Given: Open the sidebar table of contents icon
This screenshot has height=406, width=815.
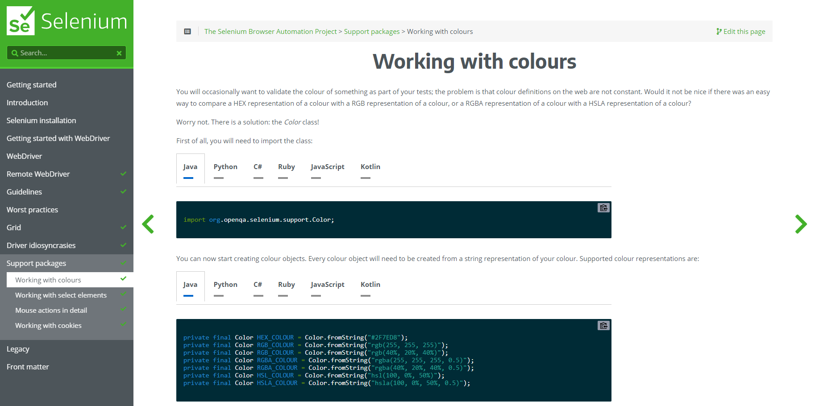Looking at the screenshot, I should (187, 31).
